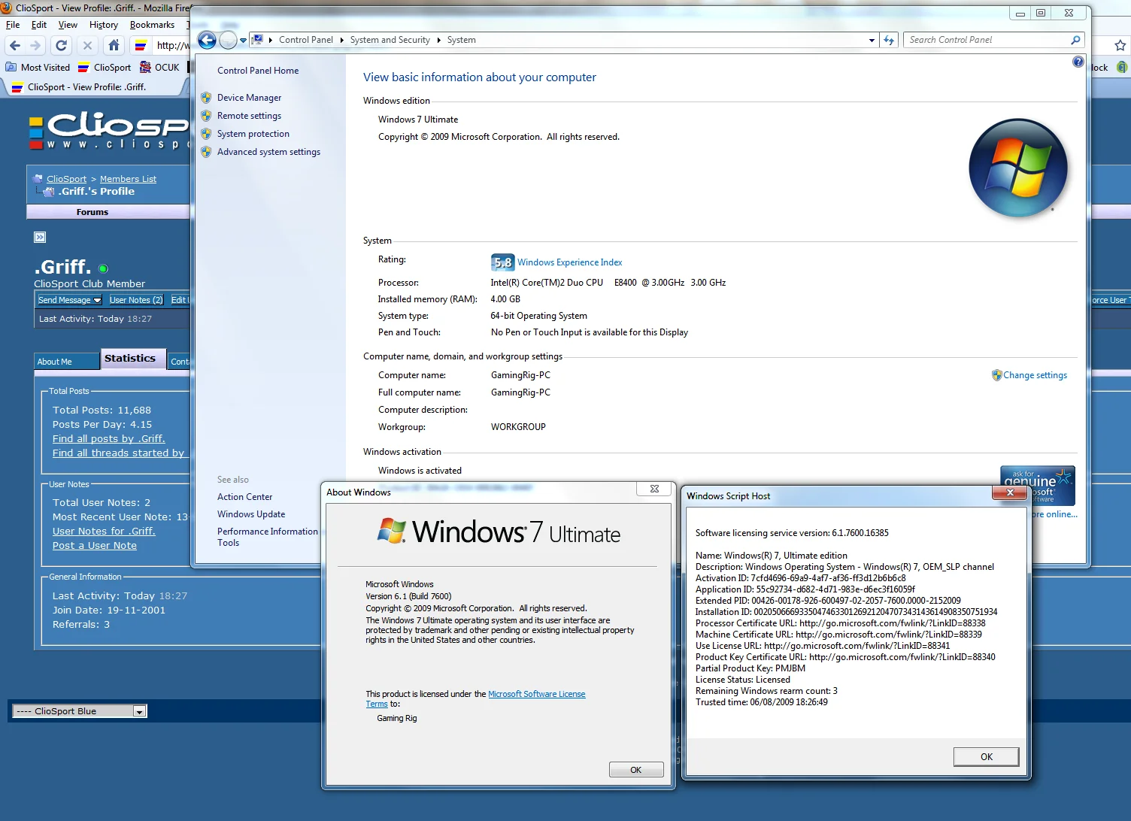Open Firefox View menu

click(68, 25)
